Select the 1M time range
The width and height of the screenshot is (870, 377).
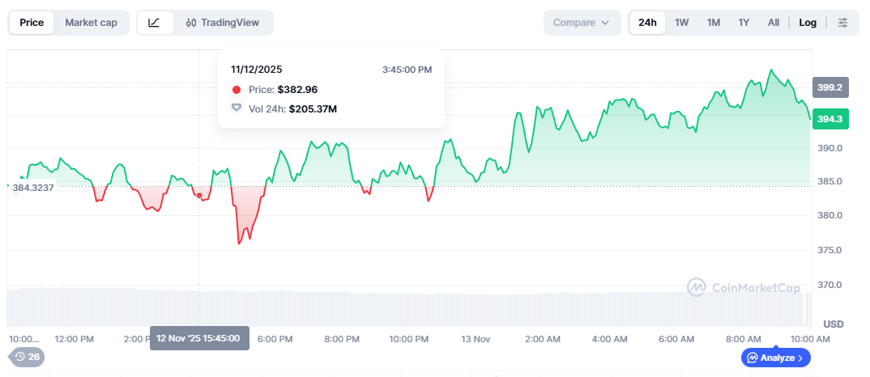(713, 23)
